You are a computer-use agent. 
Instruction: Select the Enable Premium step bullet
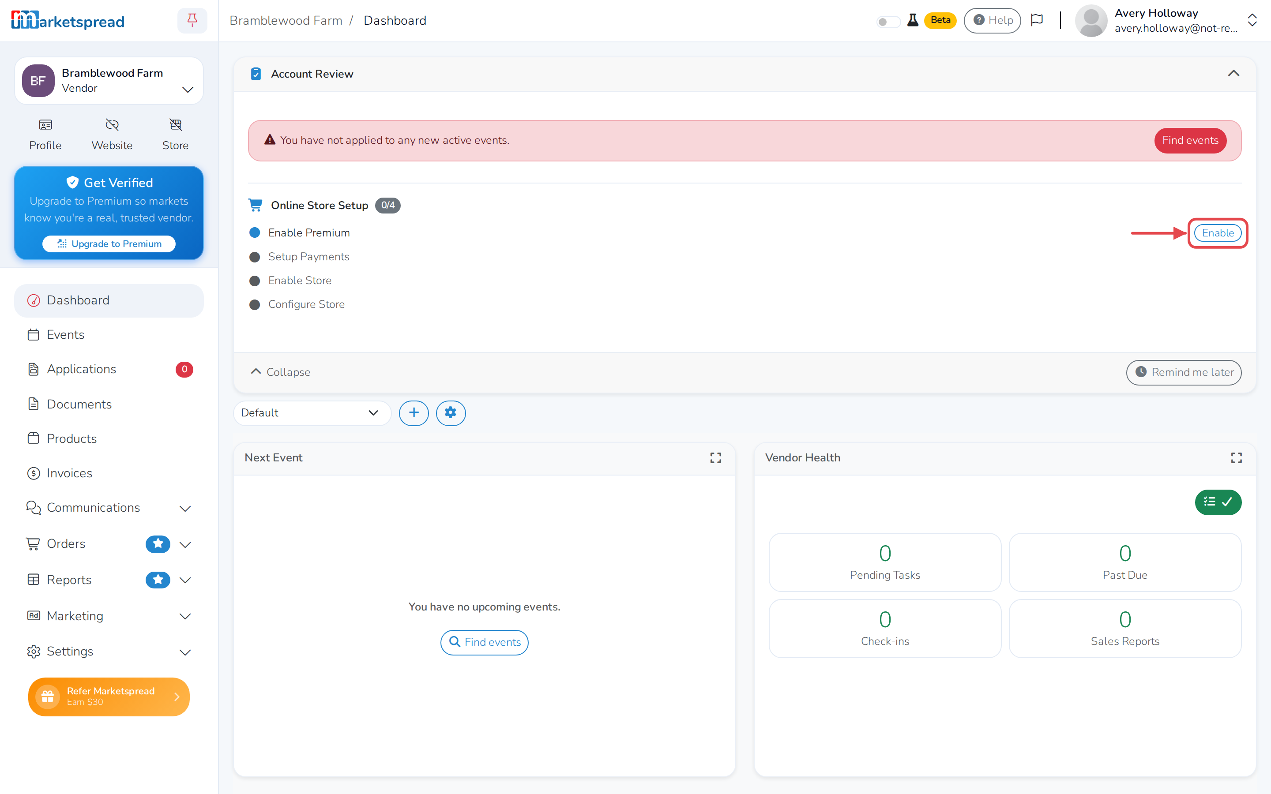[255, 232]
